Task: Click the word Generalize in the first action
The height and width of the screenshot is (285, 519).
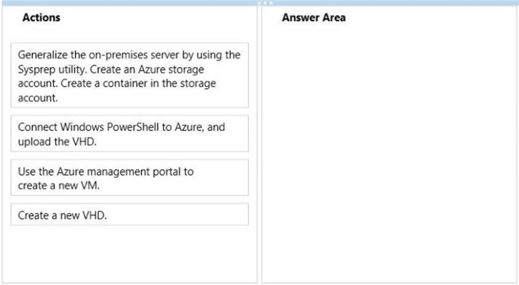Action: 43,55
